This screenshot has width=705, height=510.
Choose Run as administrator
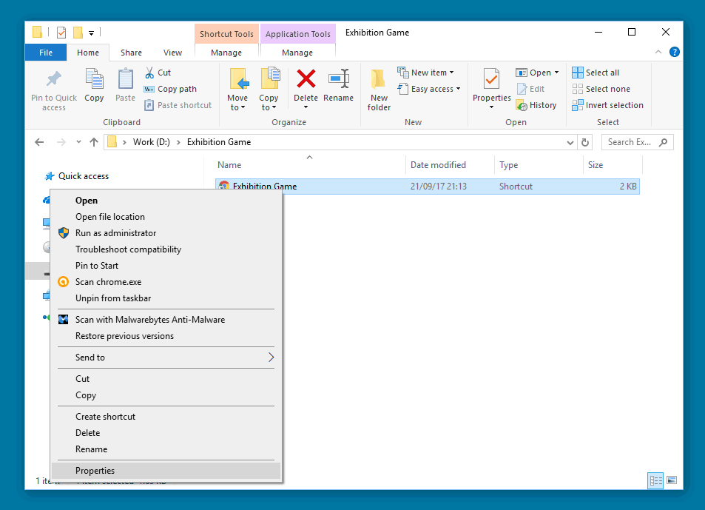tap(166, 233)
